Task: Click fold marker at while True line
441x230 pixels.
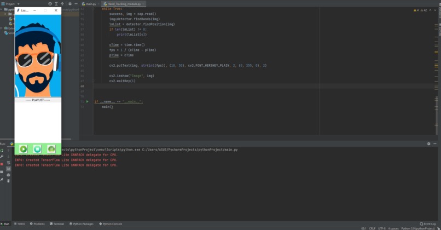Action: [93, 9]
